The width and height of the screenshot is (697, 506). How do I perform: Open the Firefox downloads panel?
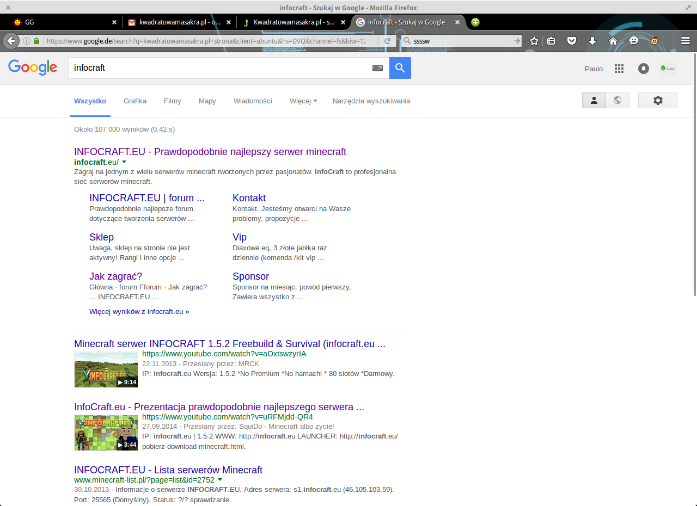[592, 41]
